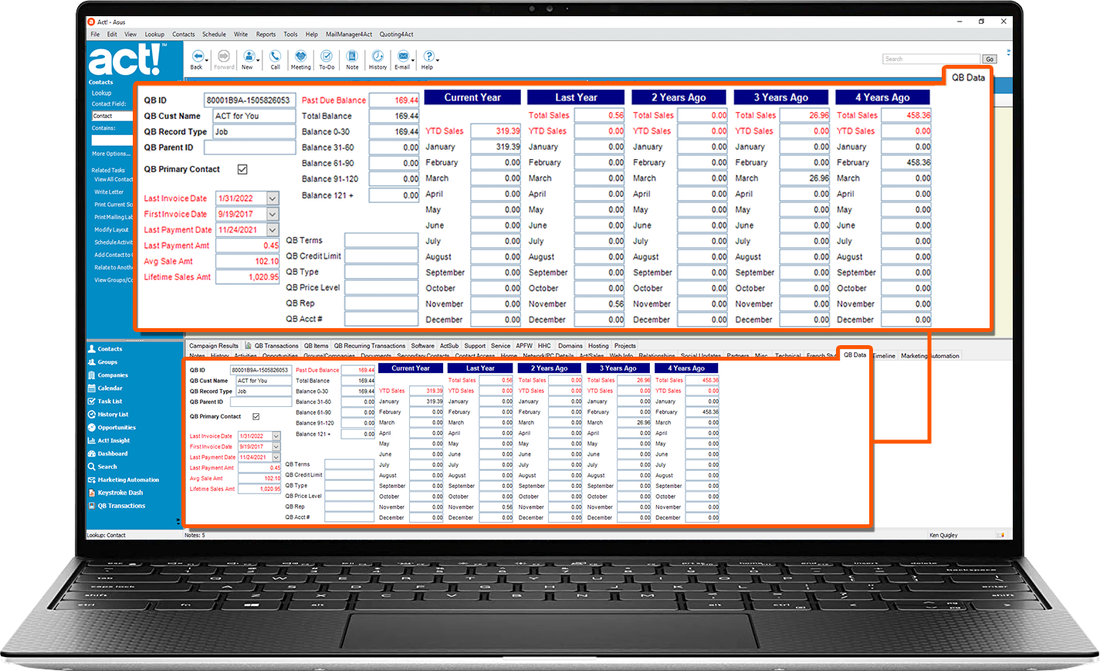This screenshot has height=671, width=1100.
Task: Switch to the Software tab
Action: point(422,346)
